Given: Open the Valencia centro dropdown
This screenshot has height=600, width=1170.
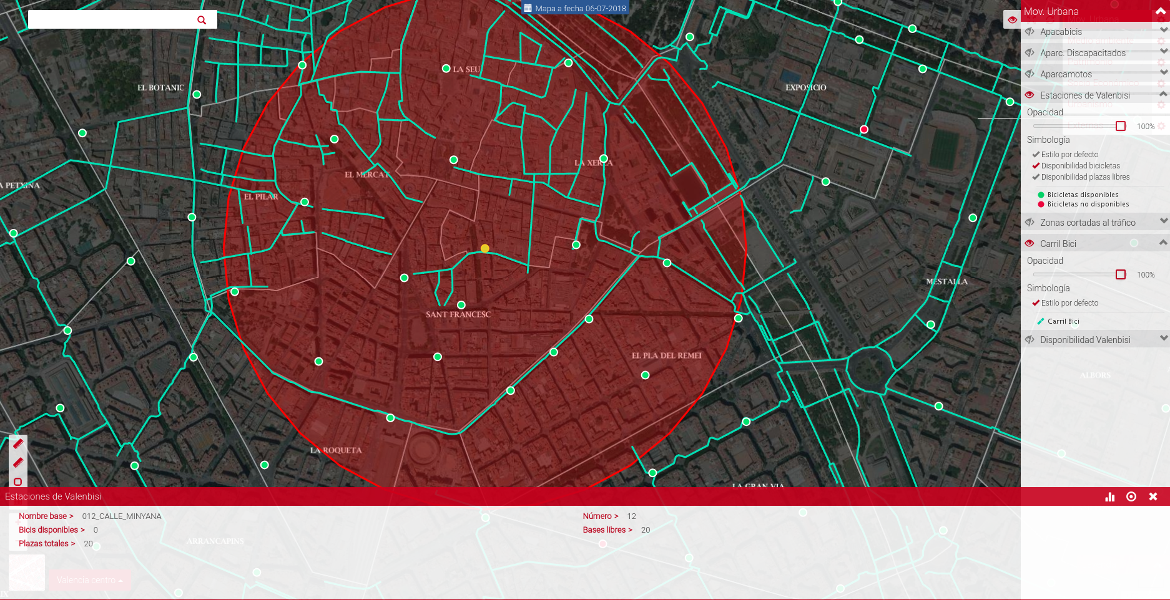Looking at the screenshot, I should (90, 580).
